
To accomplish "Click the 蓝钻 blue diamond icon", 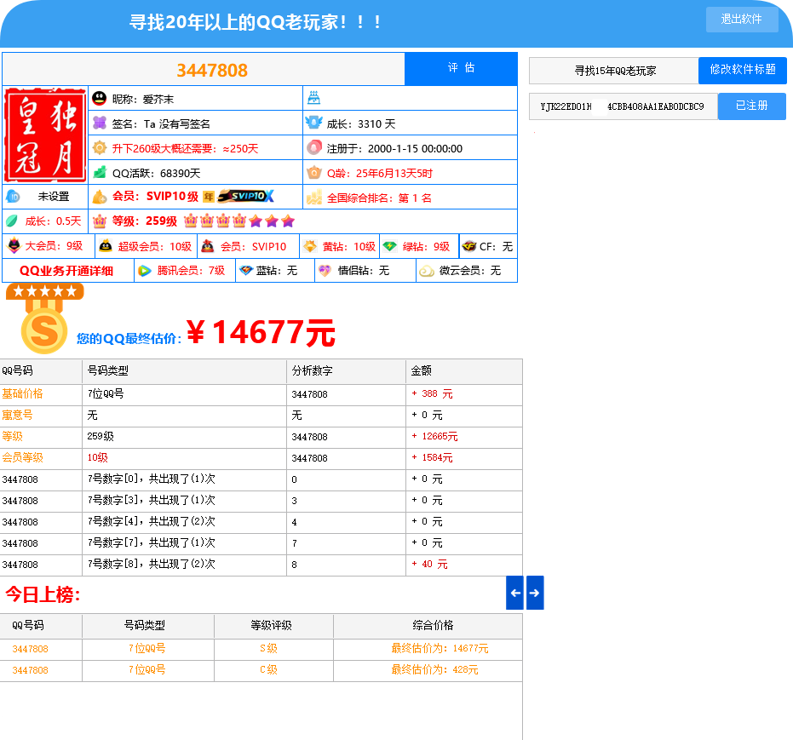I will click(x=246, y=271).
